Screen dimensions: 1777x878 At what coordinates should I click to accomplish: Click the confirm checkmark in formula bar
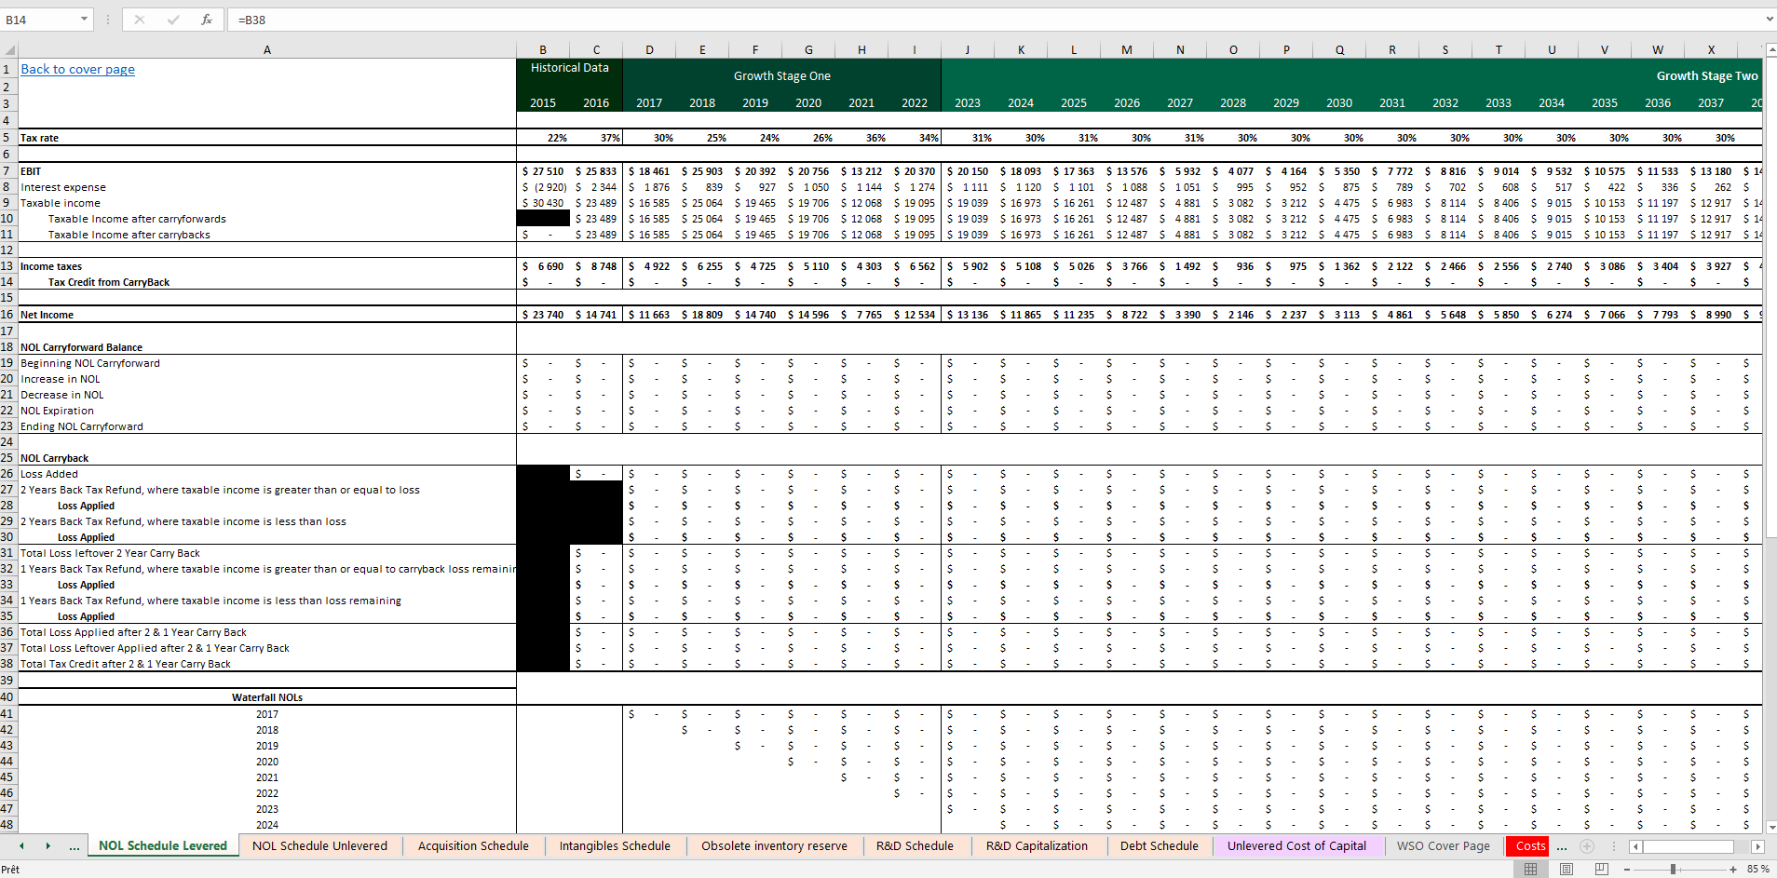tap(173, 20)
